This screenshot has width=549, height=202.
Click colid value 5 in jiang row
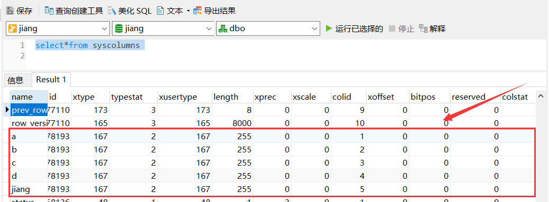tap(348, 189)
